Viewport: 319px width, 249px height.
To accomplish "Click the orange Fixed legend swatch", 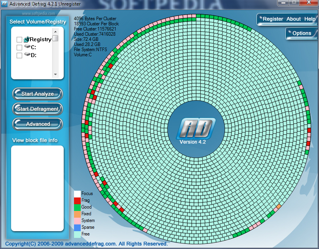I will point(77,214).
